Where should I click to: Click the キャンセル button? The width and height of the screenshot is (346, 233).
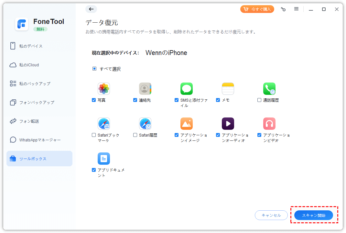[271, 215]
